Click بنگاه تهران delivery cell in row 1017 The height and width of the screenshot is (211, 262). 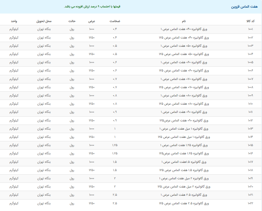point(44,162)
